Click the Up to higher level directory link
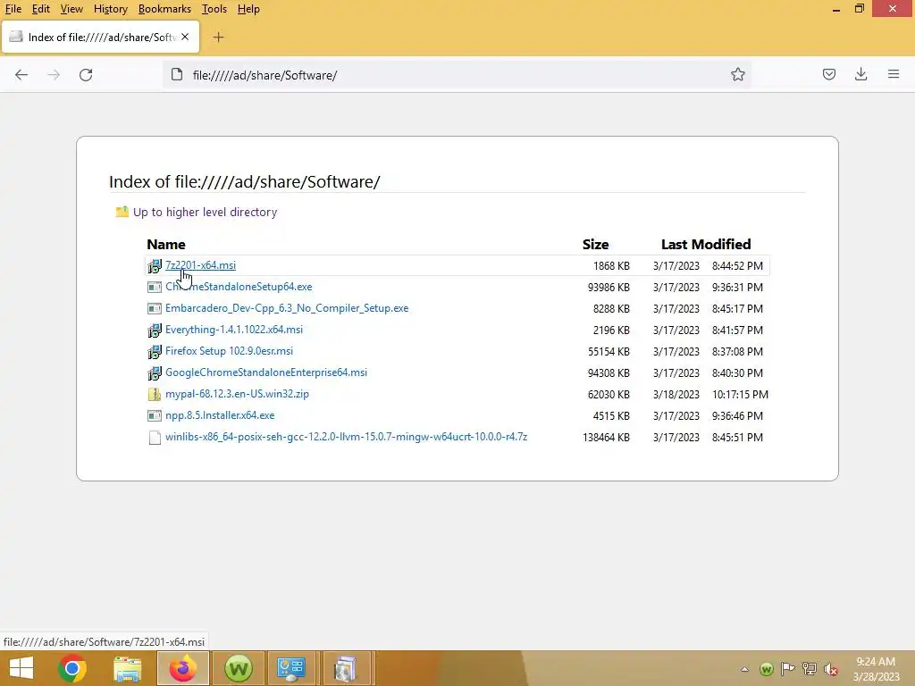915x686 pixels. [205, 212]
